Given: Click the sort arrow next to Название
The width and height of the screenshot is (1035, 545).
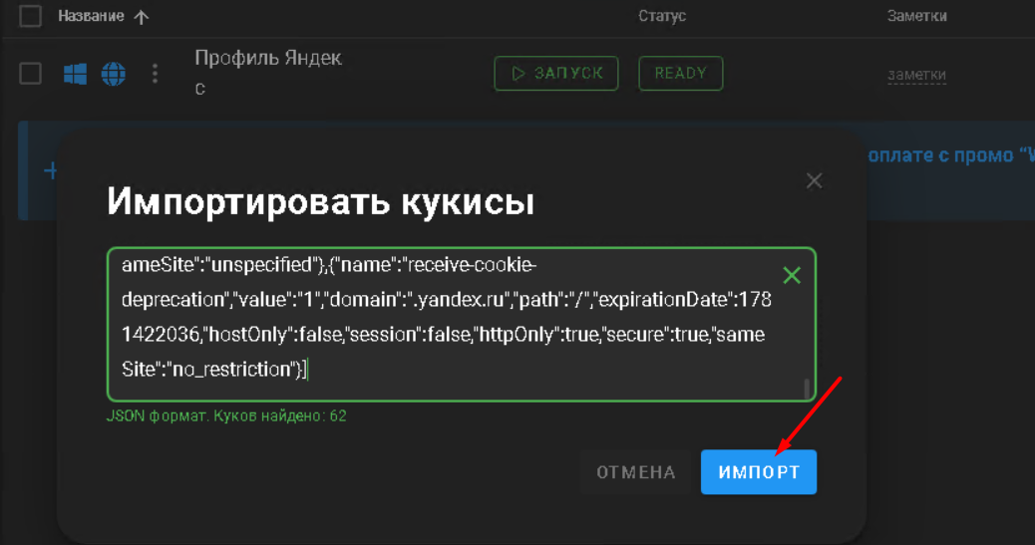Looking at the screenshot, I should 141,17.
